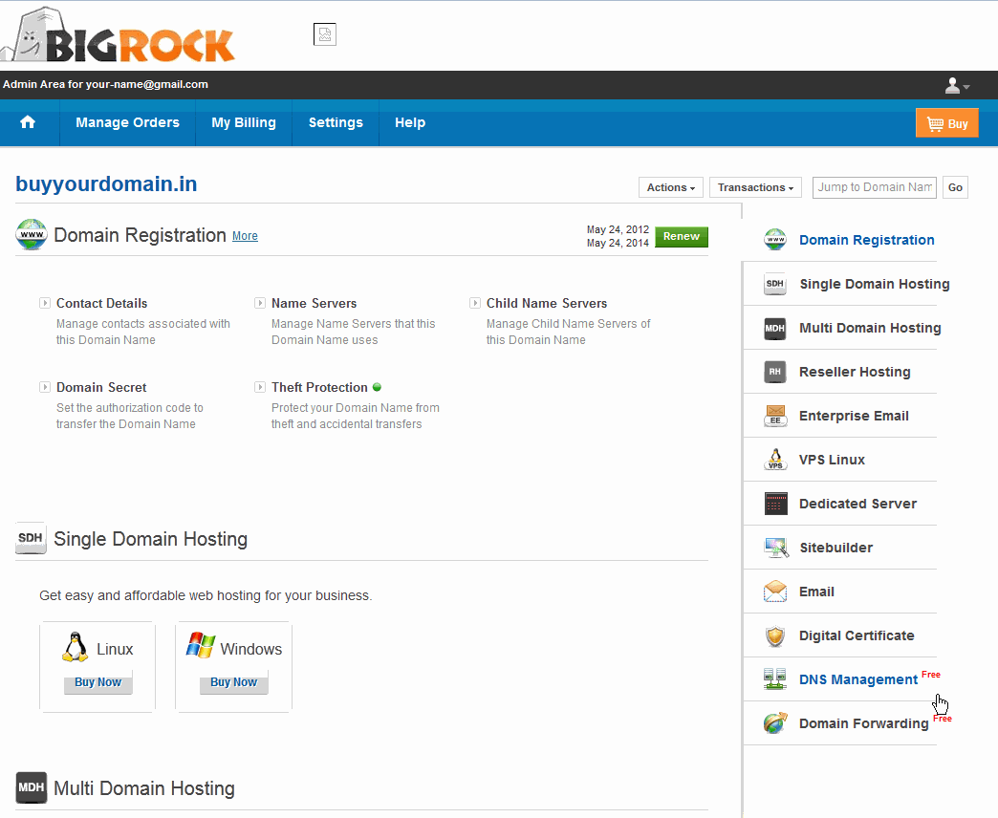Open the My Billing menu
Viewport: 998px width, 818px height.
coord(244,122)
